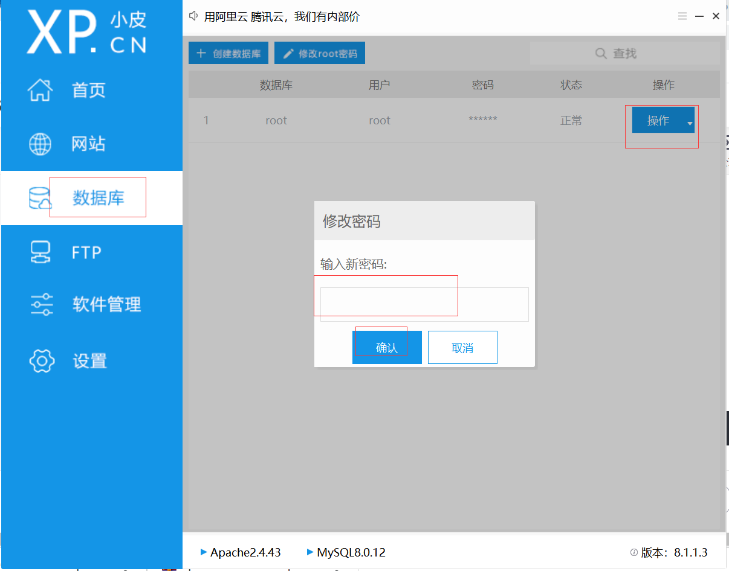Open the 首页 home page

click(x=88, y=89)
